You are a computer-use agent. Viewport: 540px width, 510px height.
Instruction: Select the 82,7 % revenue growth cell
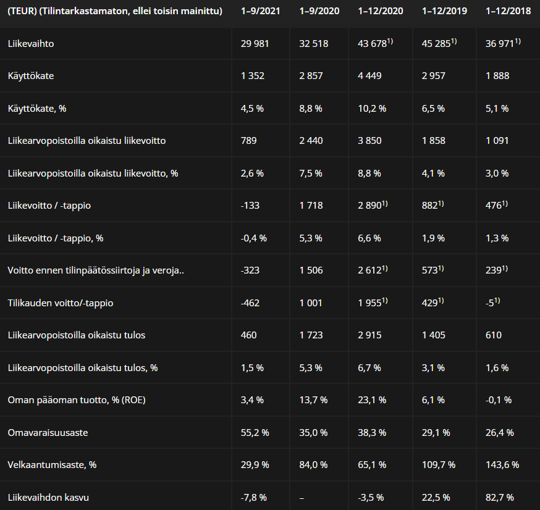coord(500,497)
